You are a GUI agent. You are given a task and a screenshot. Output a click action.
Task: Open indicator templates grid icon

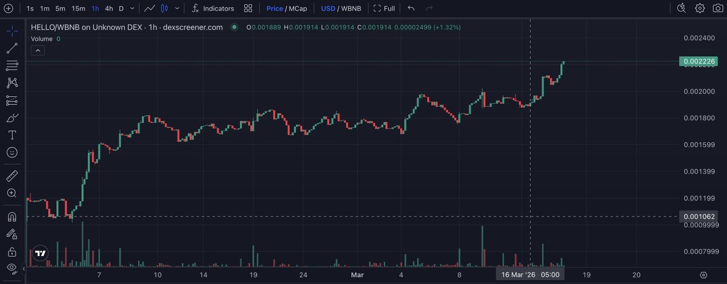[x=248, y=8]
